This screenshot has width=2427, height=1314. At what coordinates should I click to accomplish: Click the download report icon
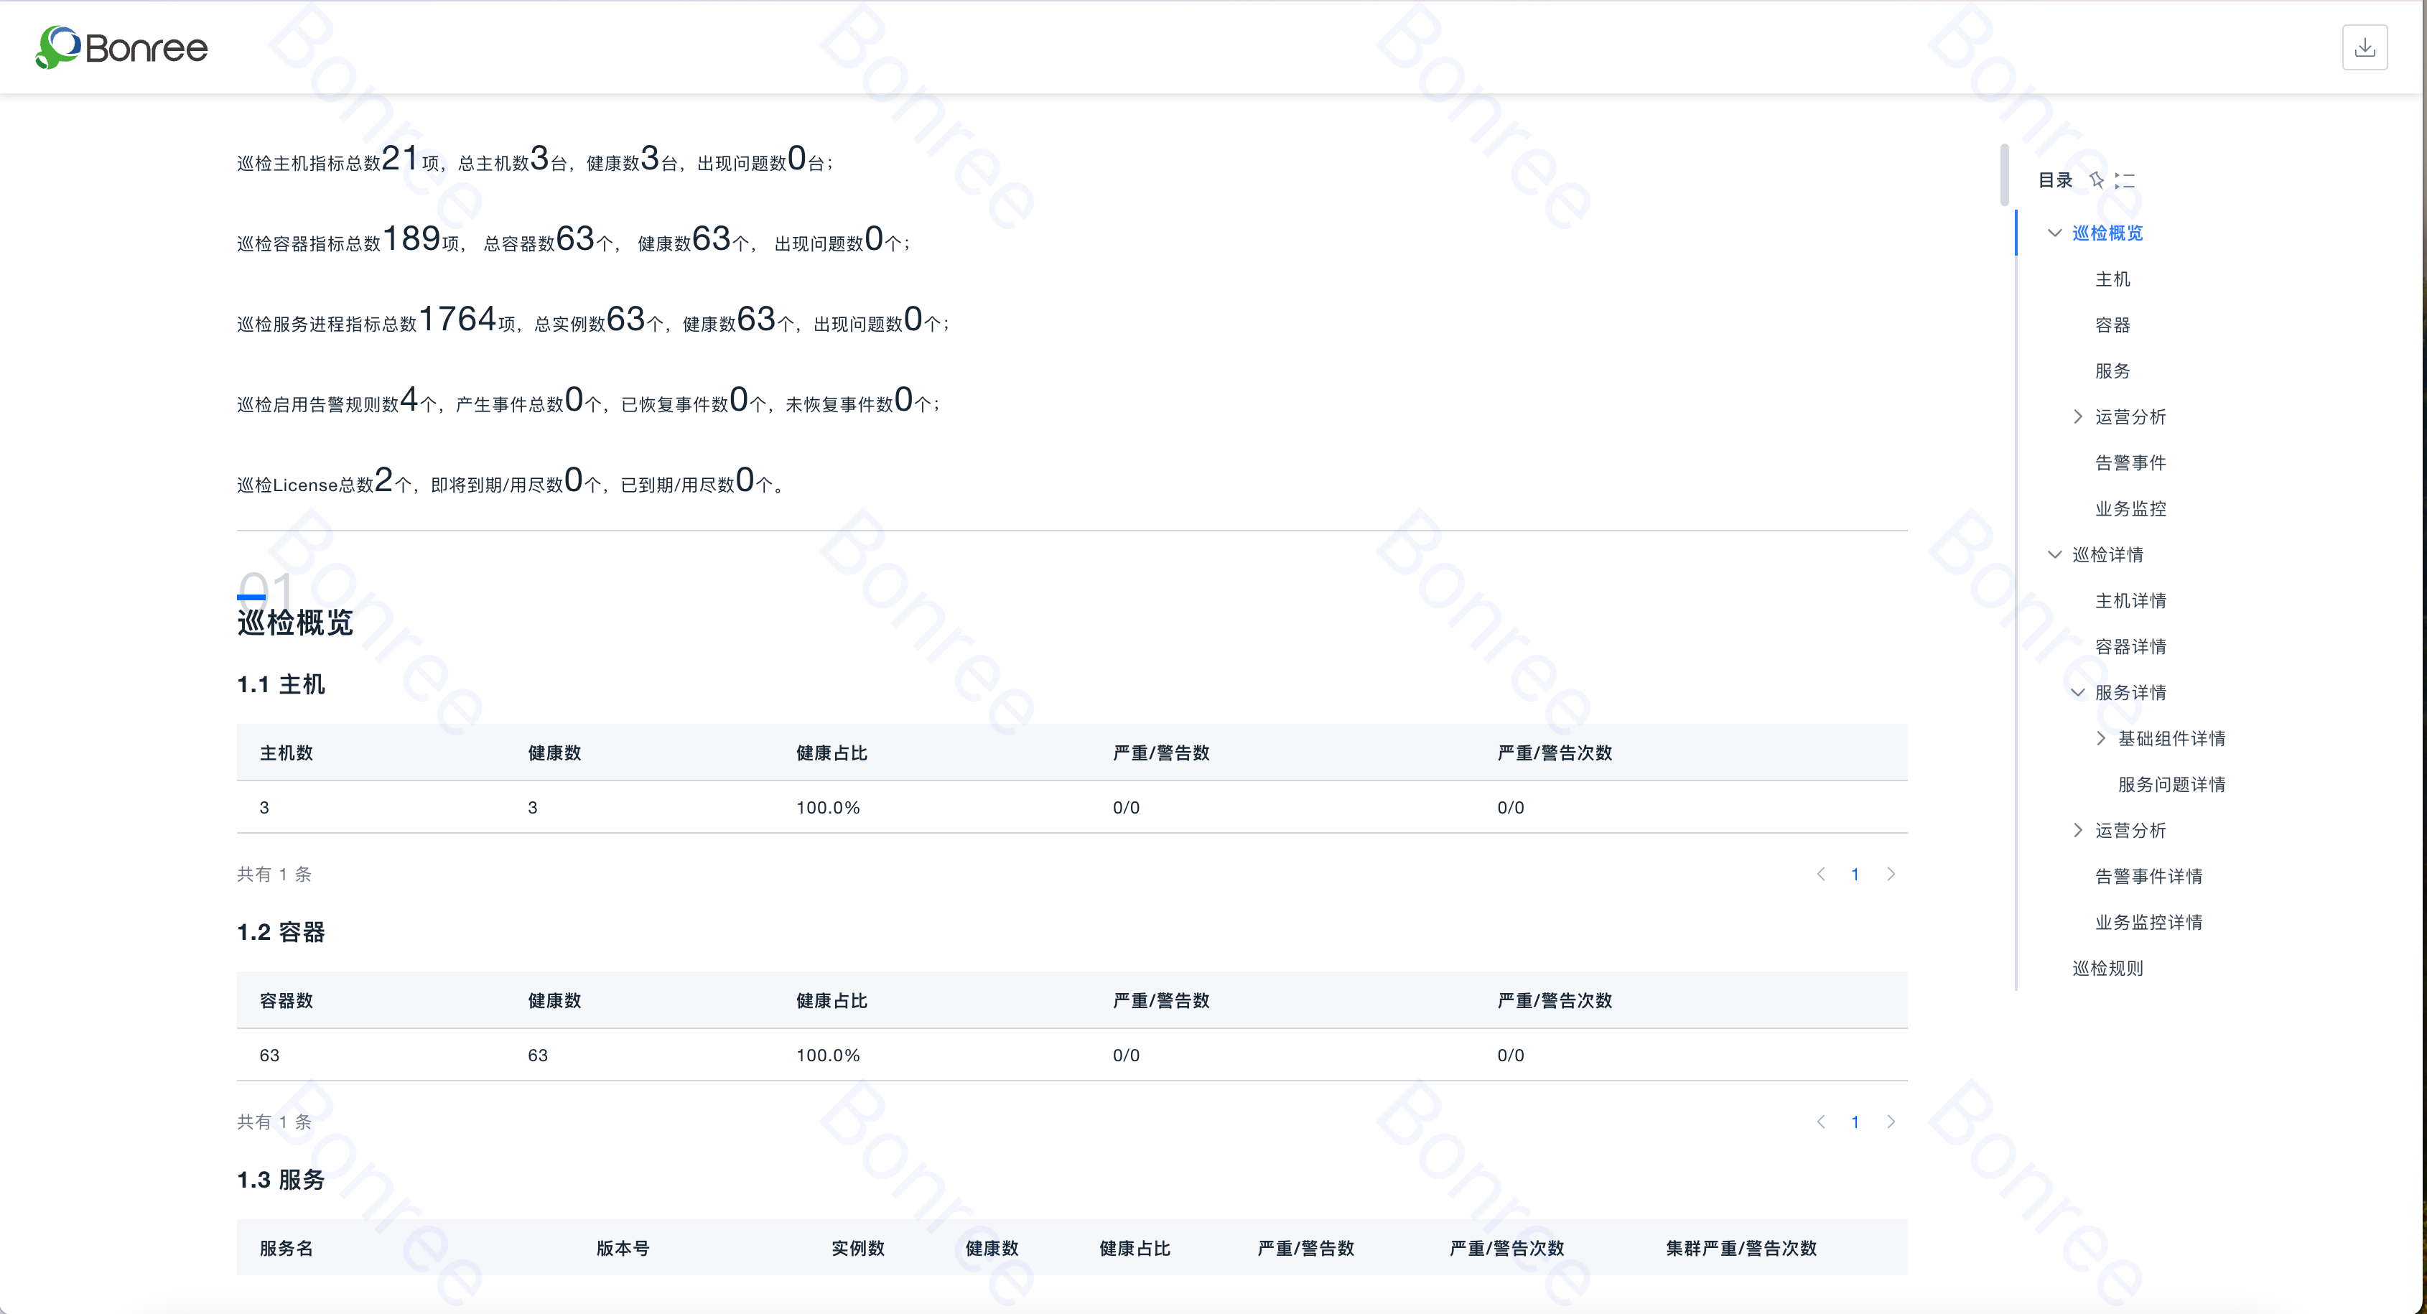[2364, 48]
